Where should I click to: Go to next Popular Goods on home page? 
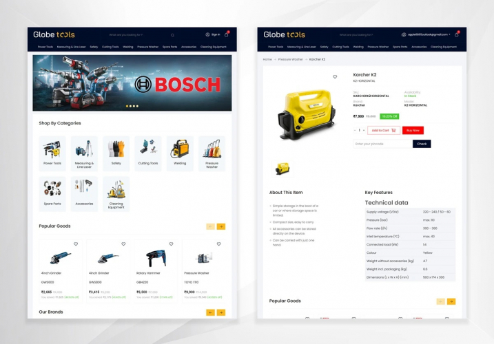click(x=221, y=226)
